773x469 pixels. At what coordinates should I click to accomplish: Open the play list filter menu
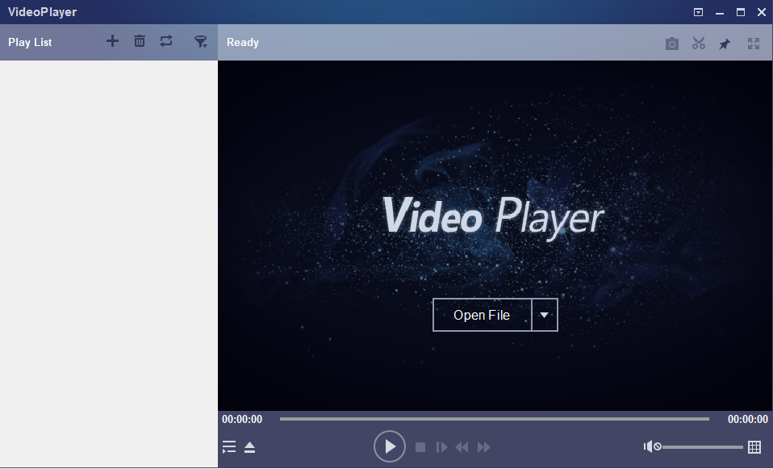point(201,41)
